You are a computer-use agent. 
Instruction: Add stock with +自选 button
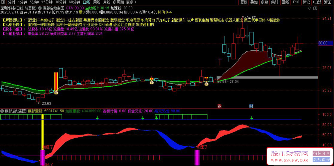click(317, 2)
